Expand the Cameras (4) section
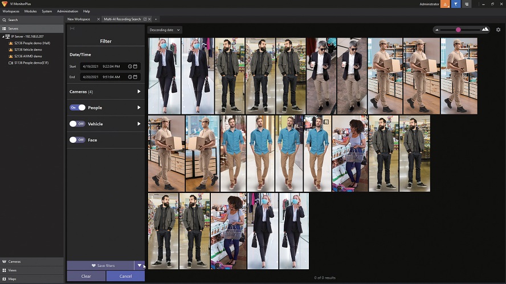 pyautogui.click(x=138, y=92)
